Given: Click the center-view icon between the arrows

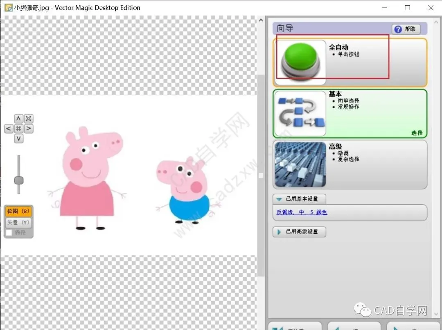Looking at the screenshot, I should tap(18, 129).
